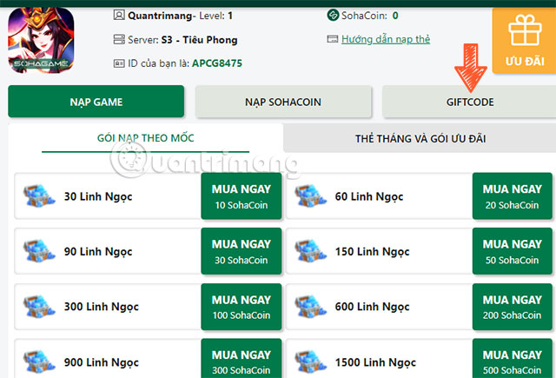Buy 150 Linh Ngọc for 50 SohaCoin
Viewport: 556px width, 378px height.
point(512,251)
